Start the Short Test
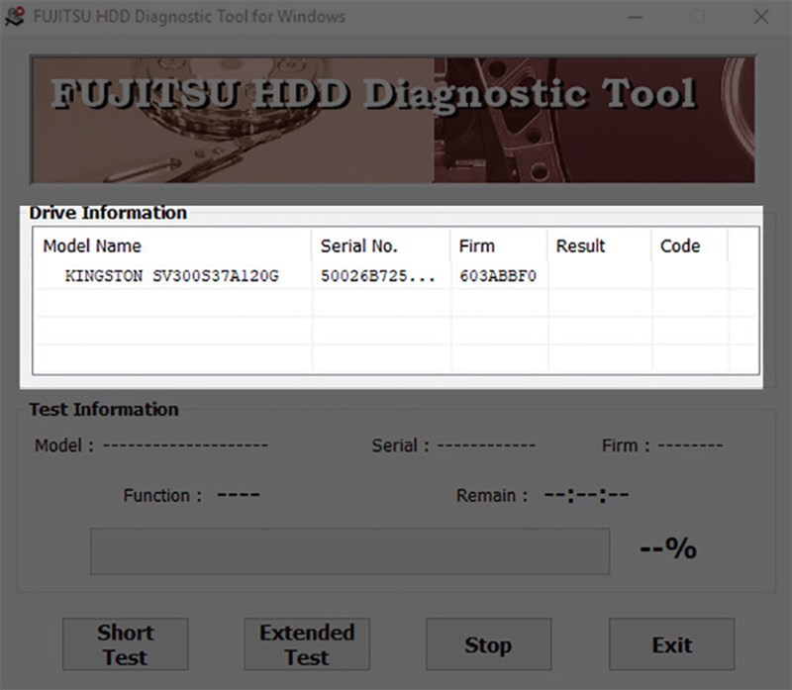Image resolution: width=792 pixels, height=690 pixels. (x=126, y=644)
